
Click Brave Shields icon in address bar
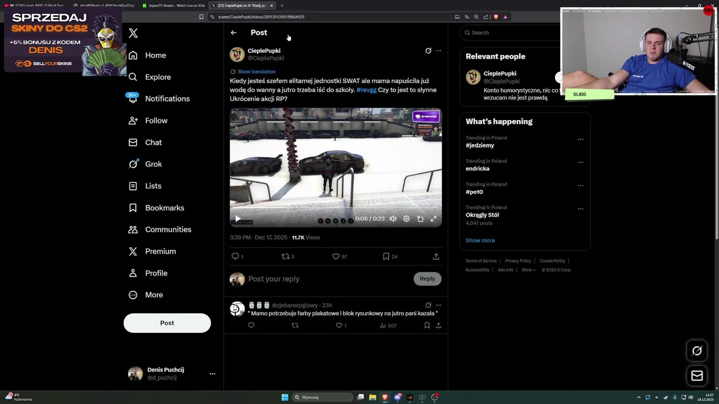(495, 17)
